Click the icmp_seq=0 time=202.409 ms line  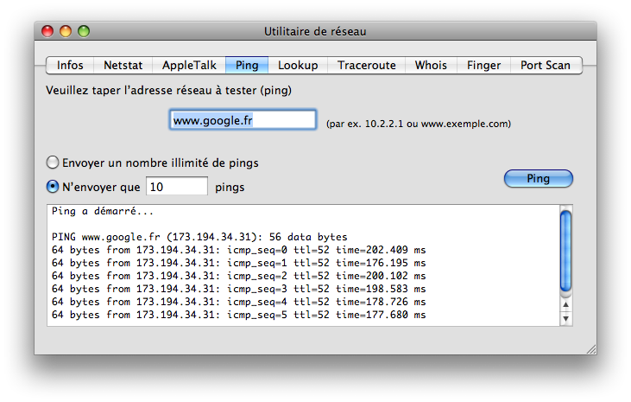pyautogui.click(x=238, y=250)
